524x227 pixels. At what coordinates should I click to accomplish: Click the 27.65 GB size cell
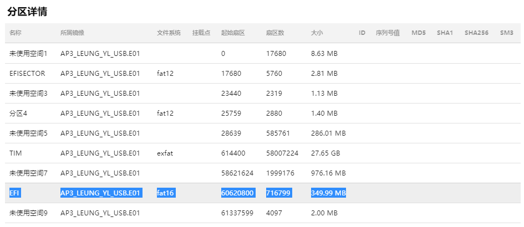click(325, 153)
